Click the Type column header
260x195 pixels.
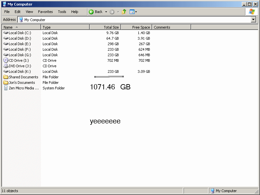[65, 27]
